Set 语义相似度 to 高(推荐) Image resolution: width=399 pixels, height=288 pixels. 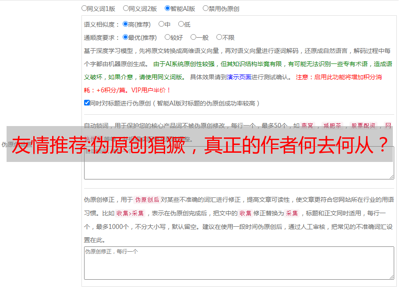click(125, 24)
